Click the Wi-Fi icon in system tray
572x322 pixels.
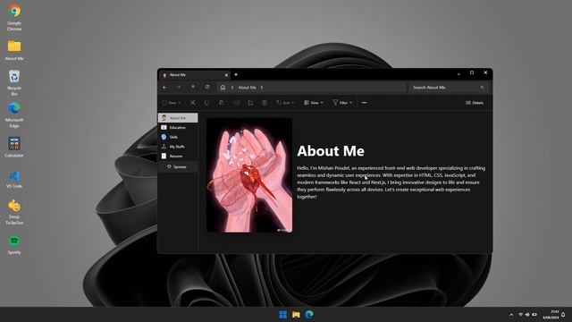click(x=520, y=315)
